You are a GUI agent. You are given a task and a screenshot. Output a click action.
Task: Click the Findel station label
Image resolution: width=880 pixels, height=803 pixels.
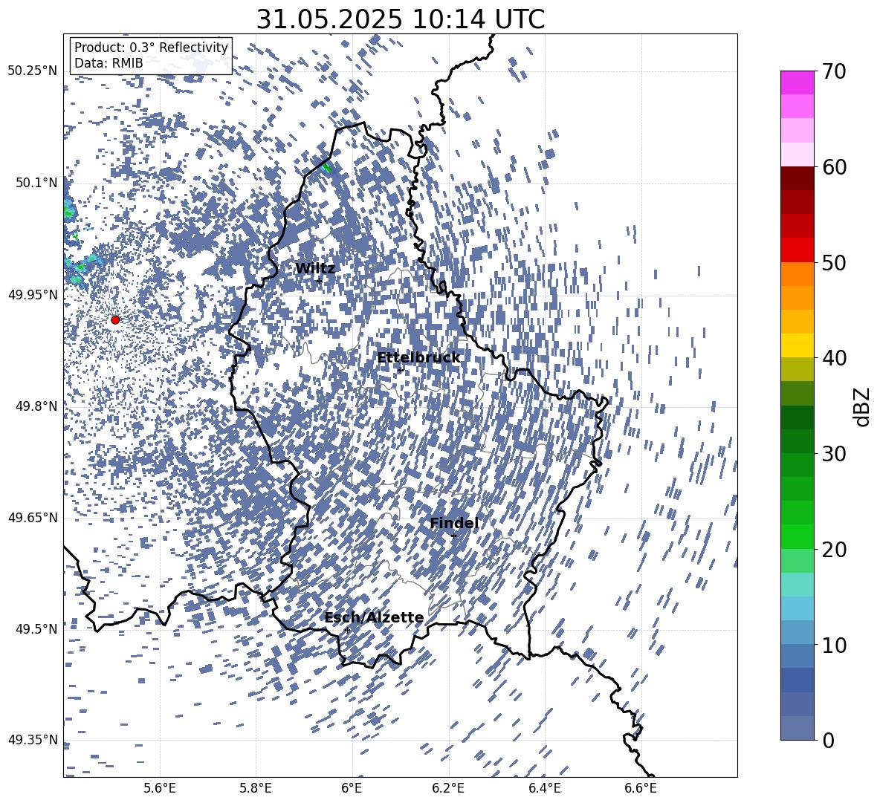click(454, 523)
